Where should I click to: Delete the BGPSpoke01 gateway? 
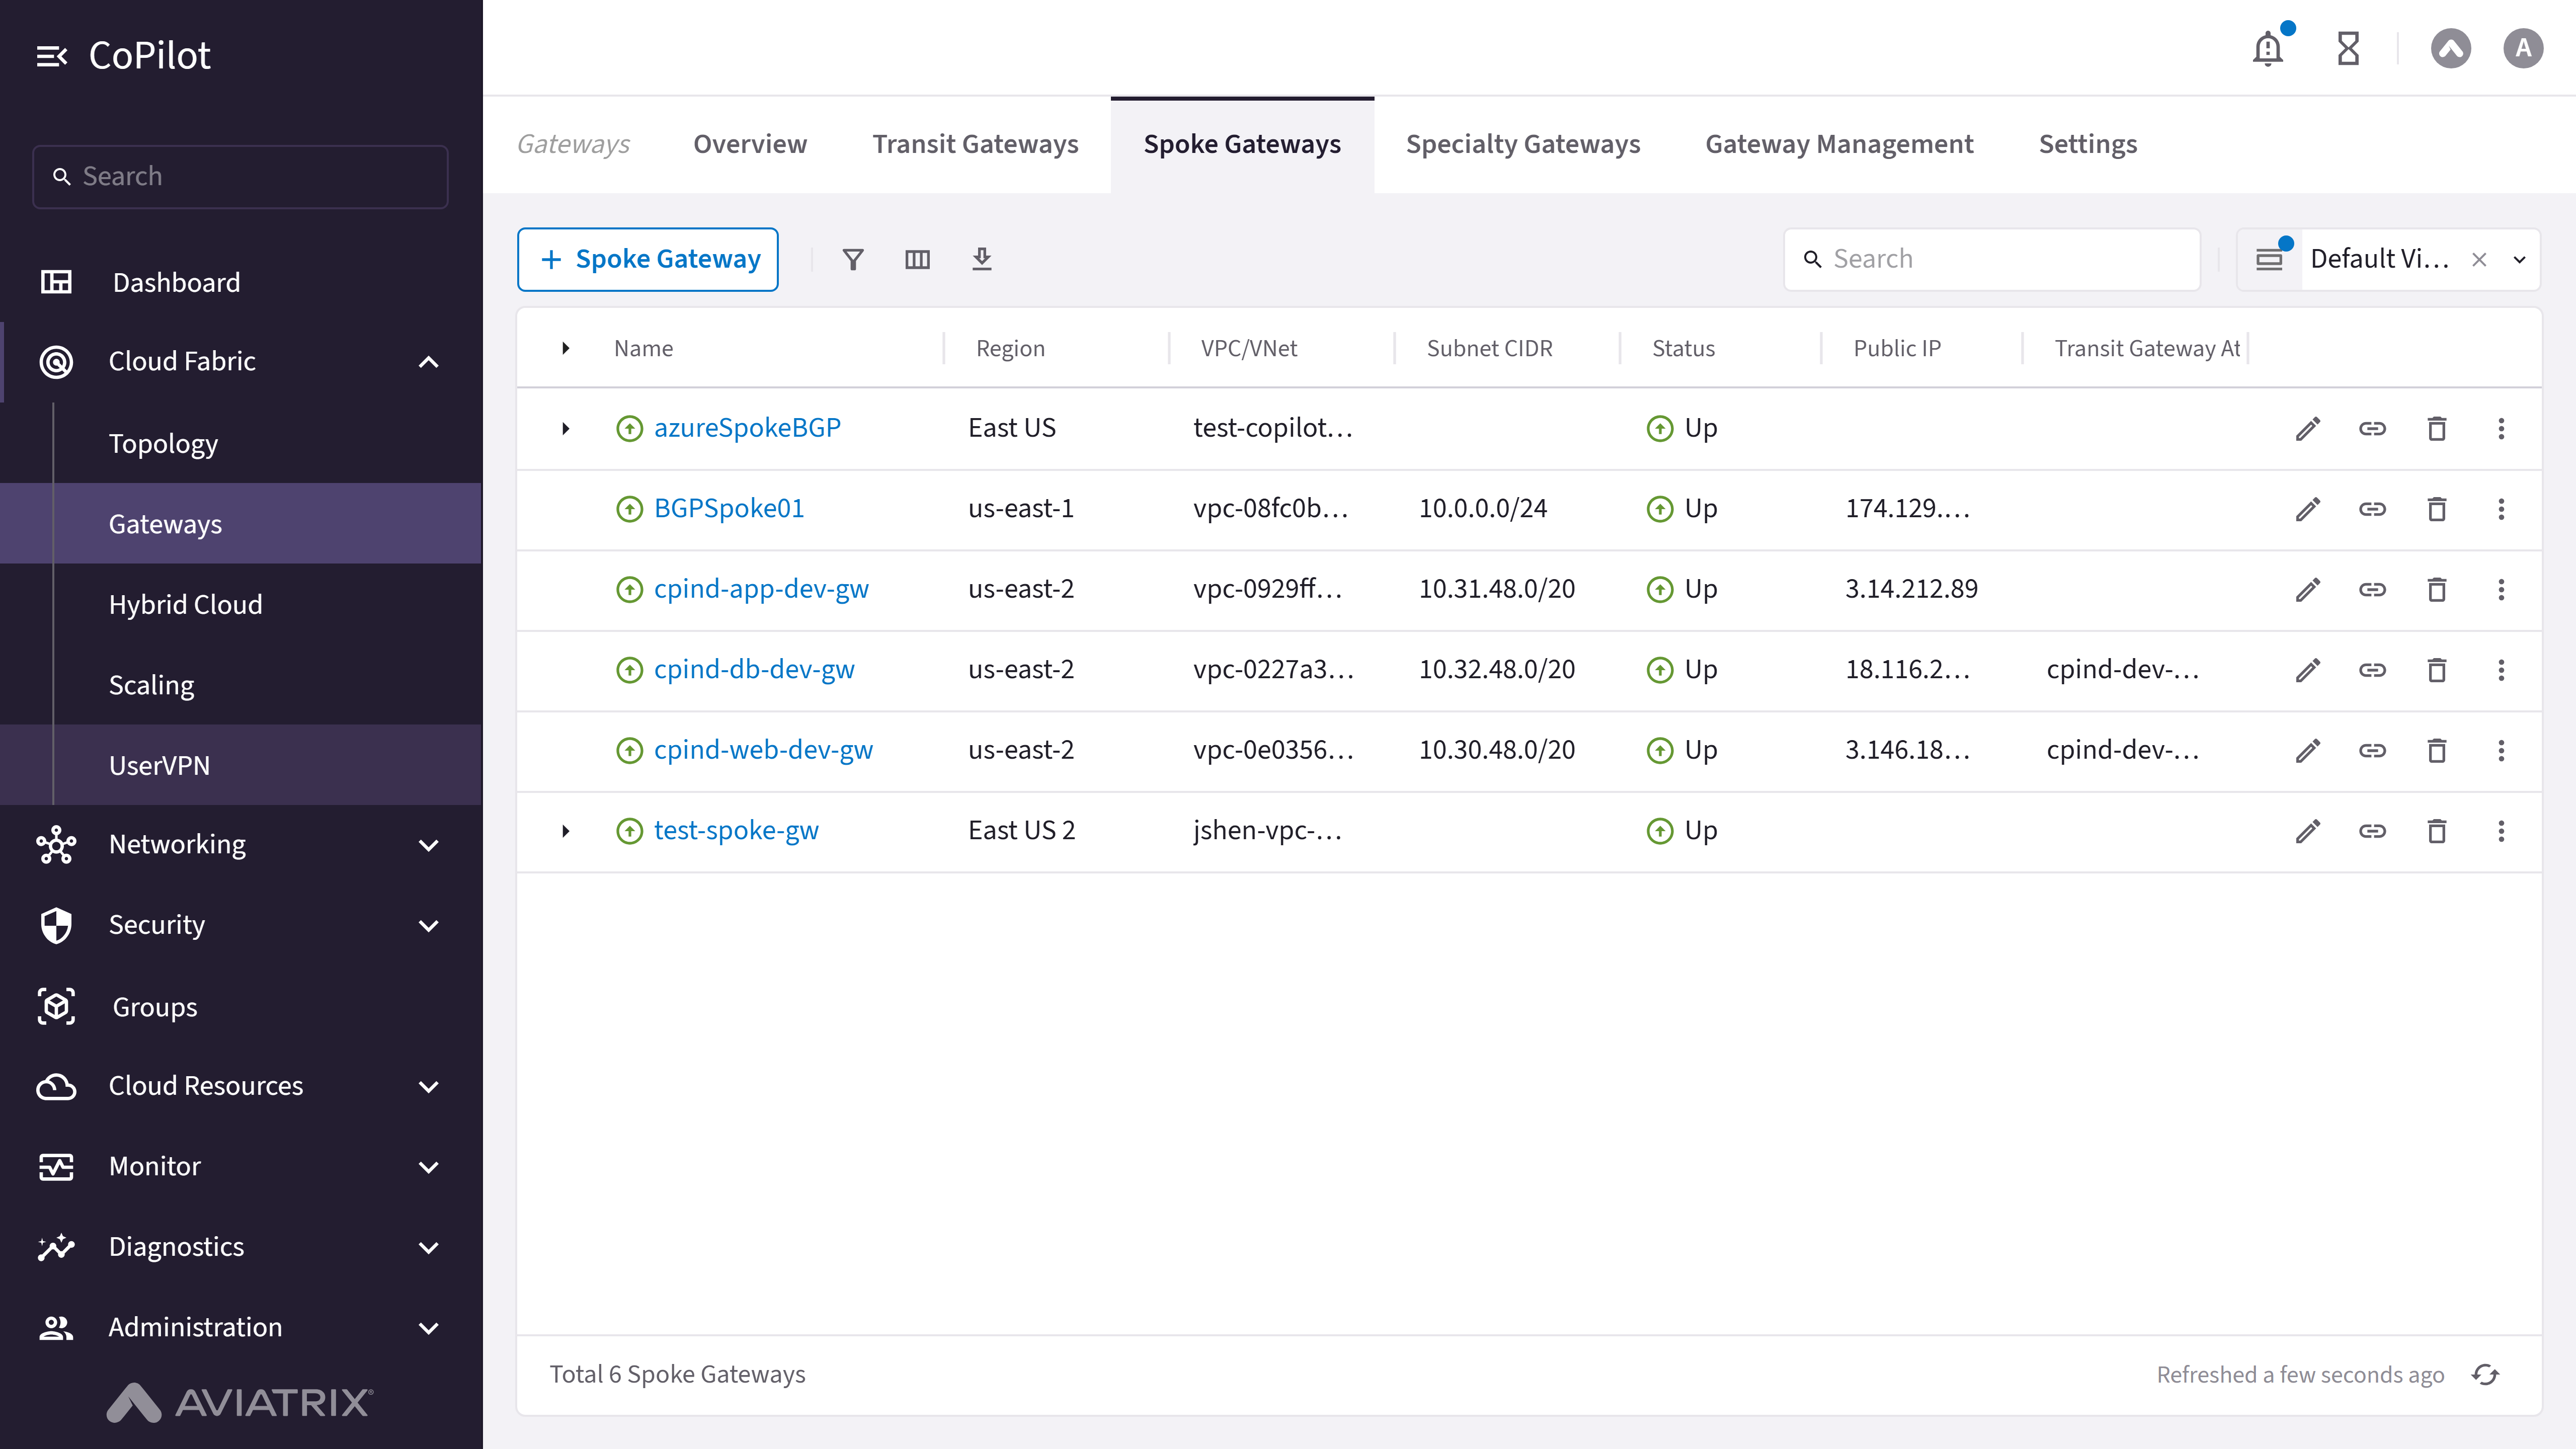point(2437,509)
